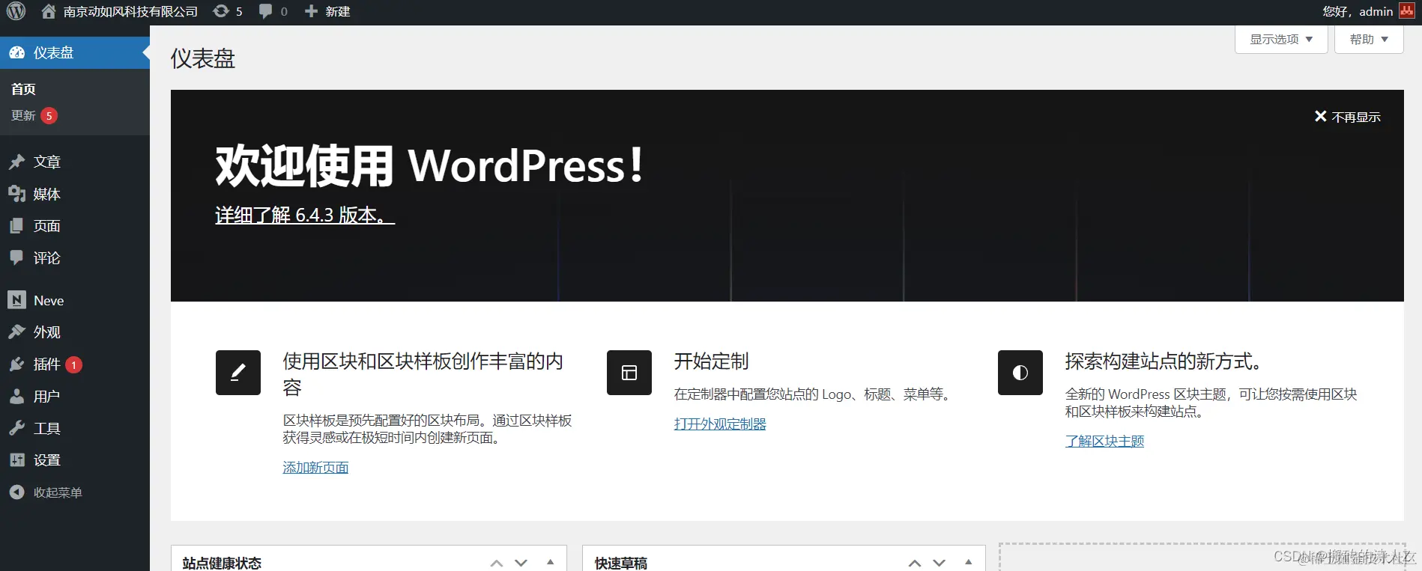This screenshot has height=571, width=1422.
Task: Click the updates refresh icon showing 5
Action: click(221, 11)
